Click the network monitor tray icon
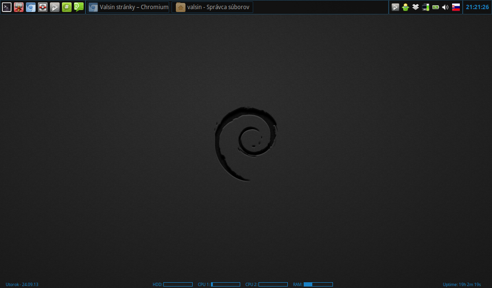492x288 pixels. click(x=426, y=7)
